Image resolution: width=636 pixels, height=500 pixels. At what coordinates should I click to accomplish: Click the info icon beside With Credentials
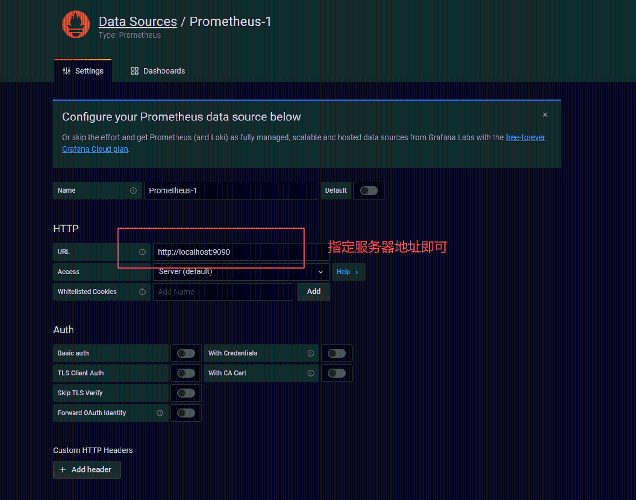click(x=311, y=353)
